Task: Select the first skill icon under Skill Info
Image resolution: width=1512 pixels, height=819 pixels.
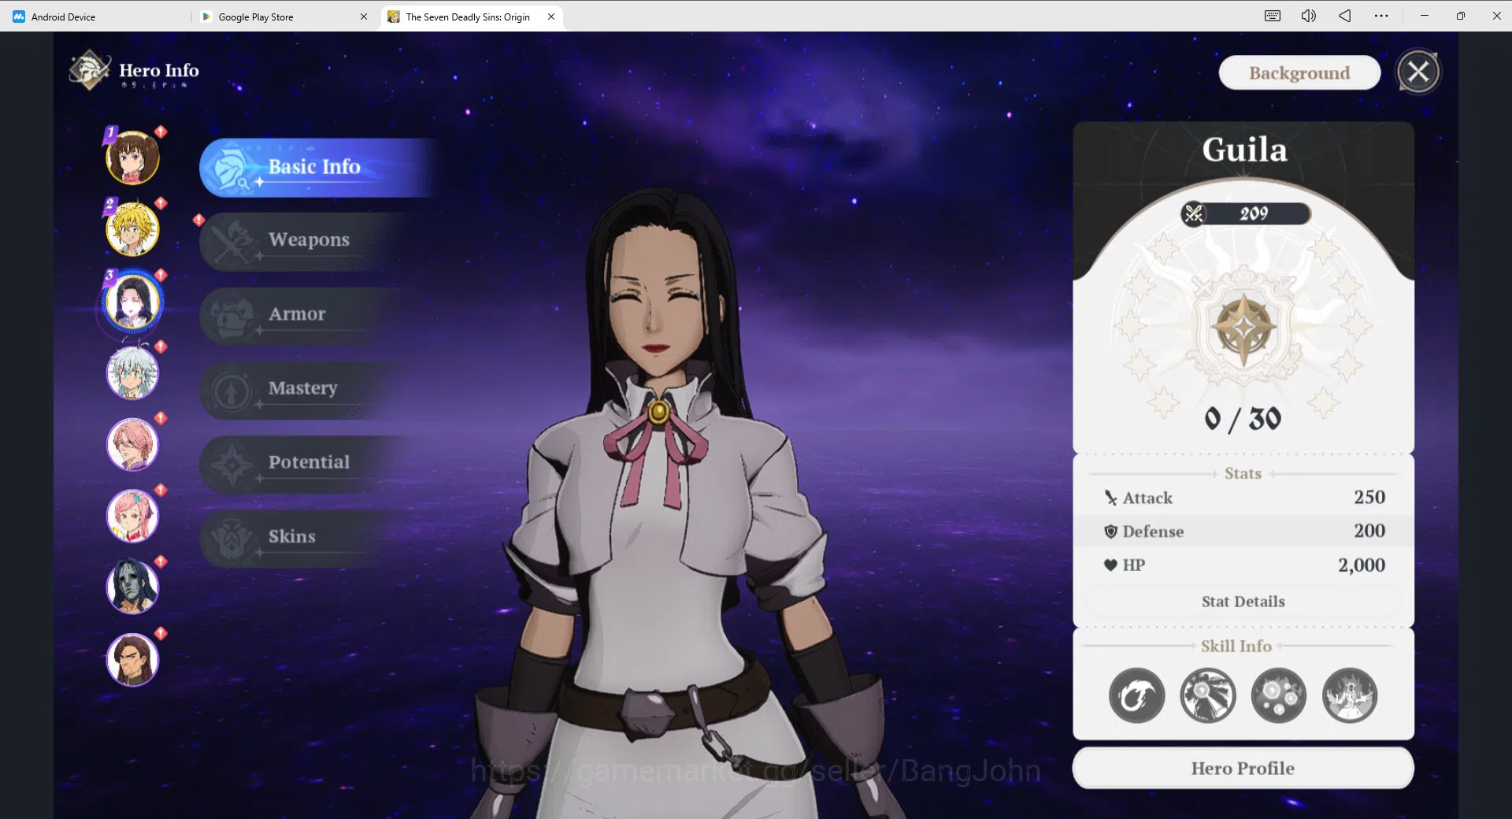Action: pyautogui.click(x=1136, y=695)
